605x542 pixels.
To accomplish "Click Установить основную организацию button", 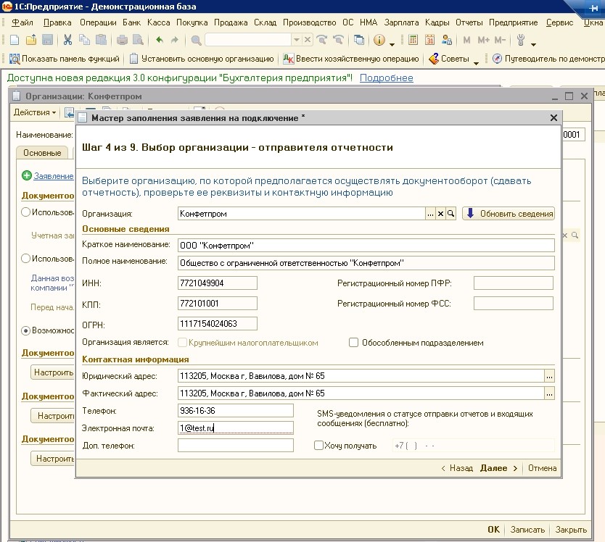I will point(202,59).
